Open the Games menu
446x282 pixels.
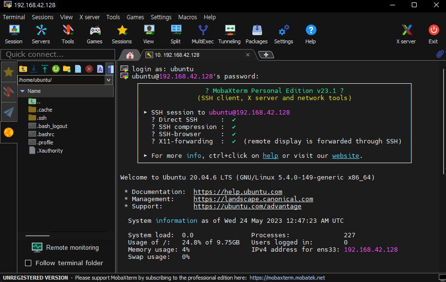pyautogui.click(x=135, y=17)
